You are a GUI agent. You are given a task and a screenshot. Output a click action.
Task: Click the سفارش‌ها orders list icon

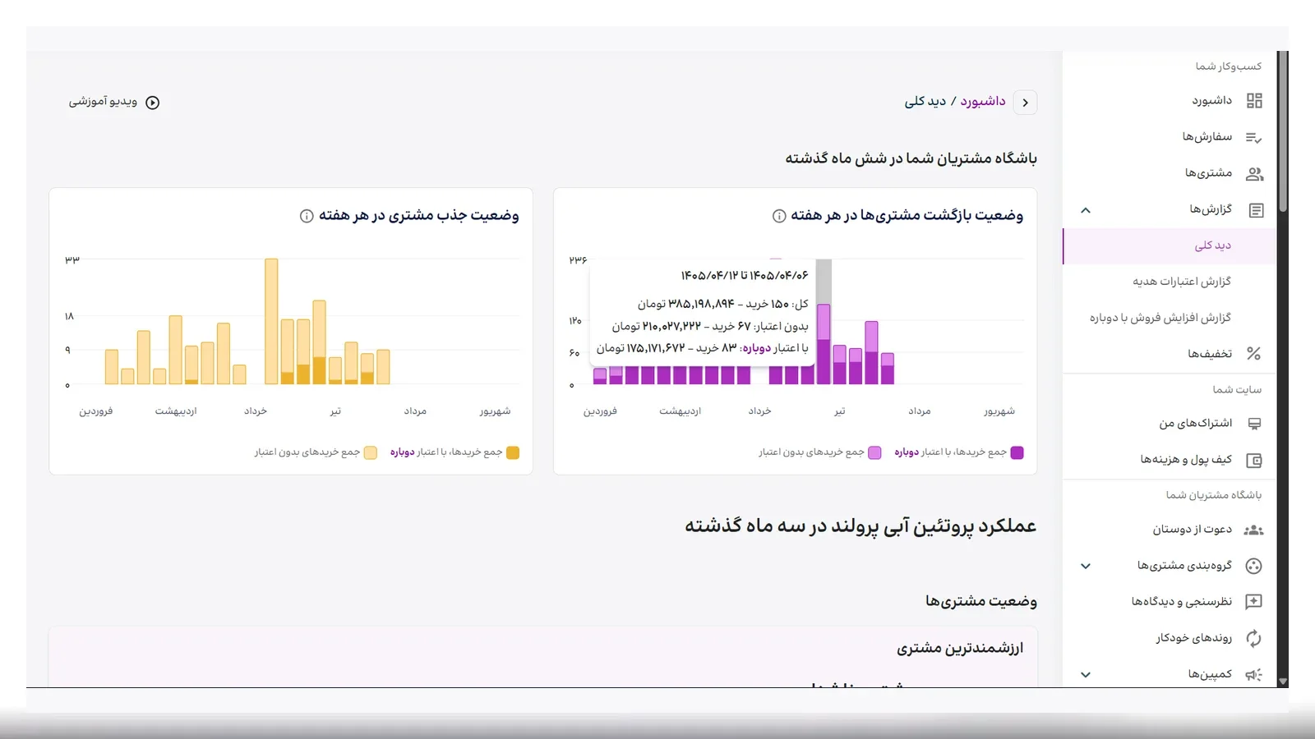(x=1254, y=137)
